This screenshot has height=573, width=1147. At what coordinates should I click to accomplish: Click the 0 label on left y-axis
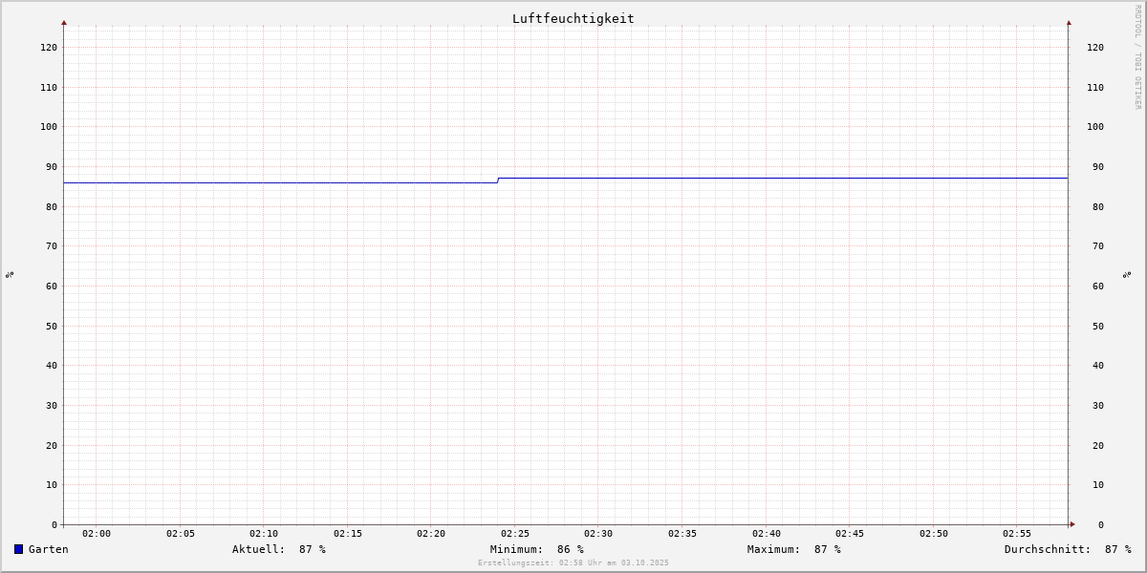[x=54, y=525]
